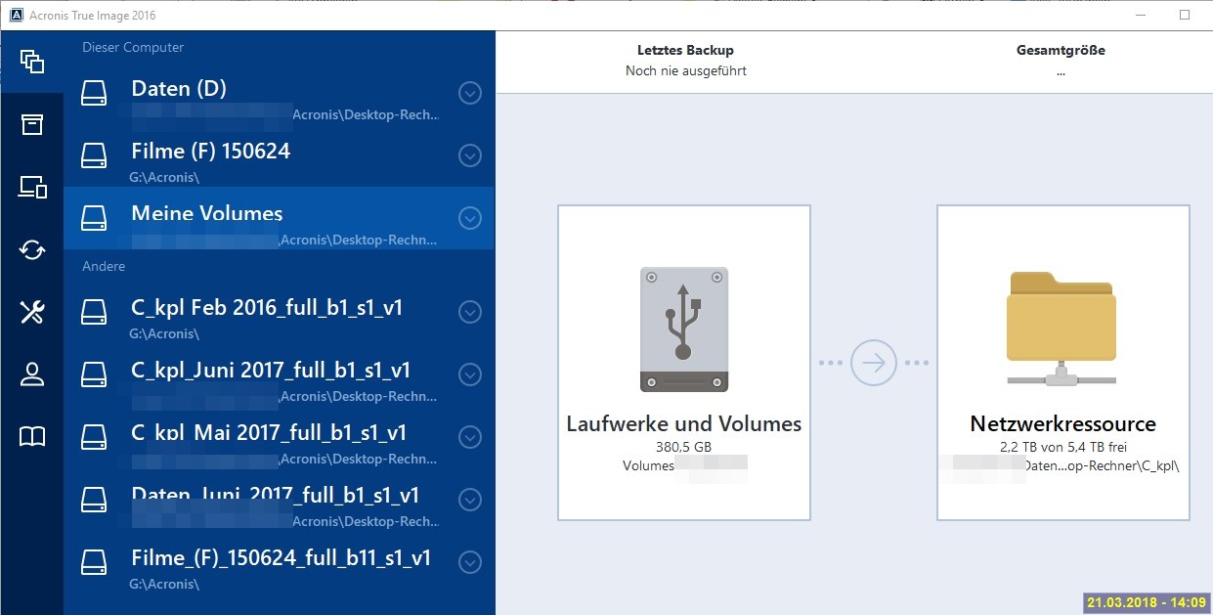Open the device sync dashboard icon
Image resolution: width=1213 pixels, height=615 pixels.
[32, 187]
